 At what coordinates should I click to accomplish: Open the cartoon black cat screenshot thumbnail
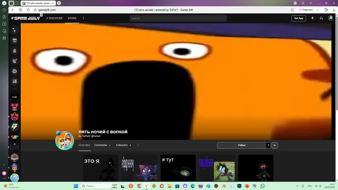(217, 167)
